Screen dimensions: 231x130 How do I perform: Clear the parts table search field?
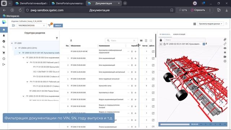134,40
